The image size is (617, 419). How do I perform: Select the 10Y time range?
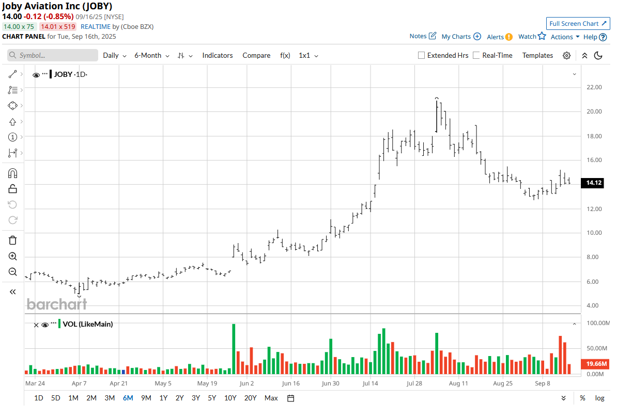230,398
